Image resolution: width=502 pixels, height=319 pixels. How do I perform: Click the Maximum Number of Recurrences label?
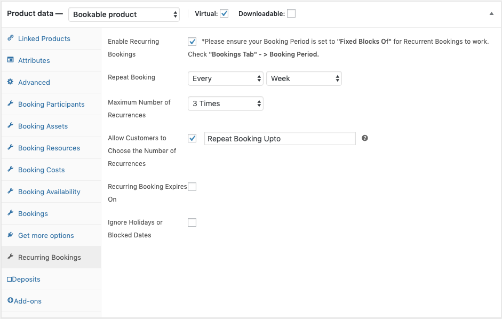pos(139,109)
